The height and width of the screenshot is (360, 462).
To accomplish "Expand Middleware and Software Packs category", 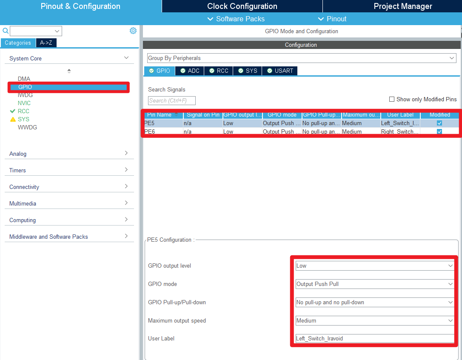I will pos(69,237).
